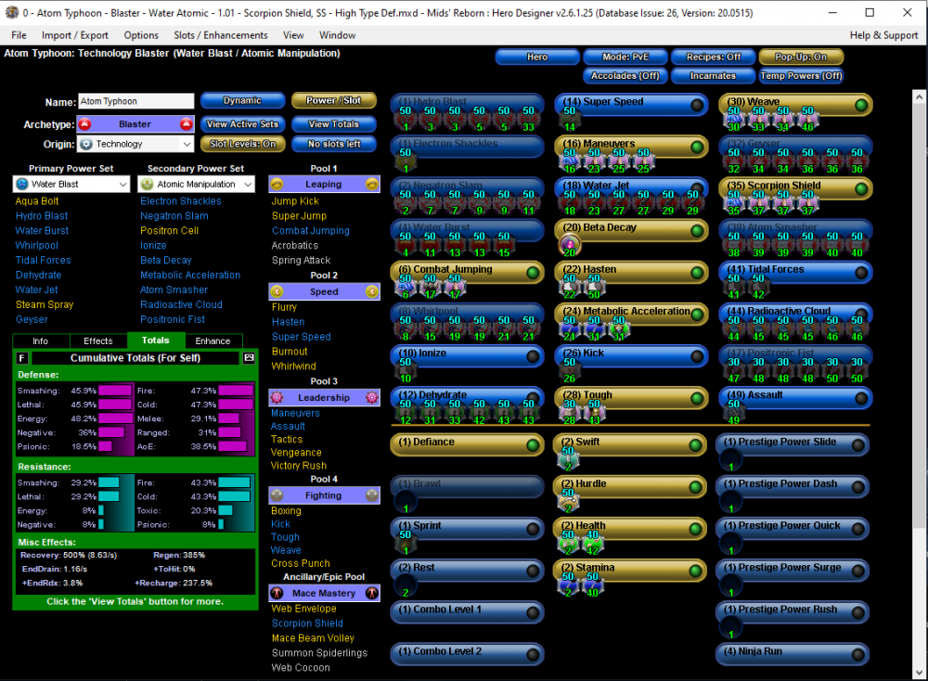The width and height of the screenshot is (928, 681).
Task: Click the enhancement slot icon in Kick
Action: pyautogui.click(x=568, y=369)
